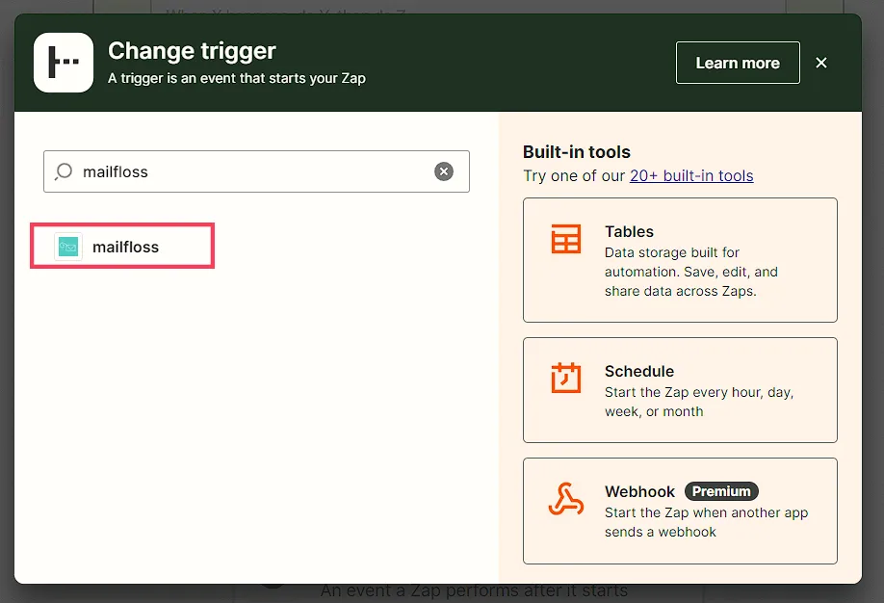This screenshot has width=884, height=603.
Task: Open the Learn more page
Action: (738, 63)
